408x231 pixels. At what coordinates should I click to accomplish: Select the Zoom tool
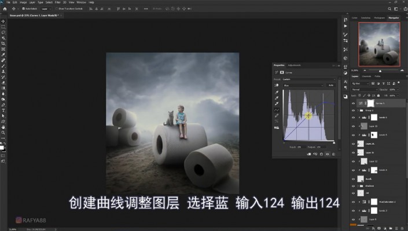coord(3,133)
